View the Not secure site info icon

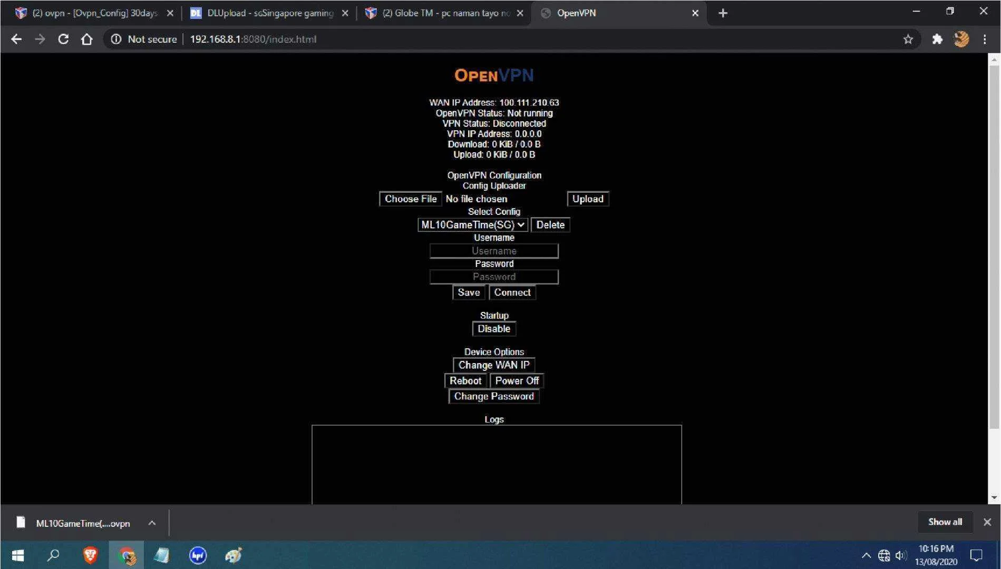116,39
